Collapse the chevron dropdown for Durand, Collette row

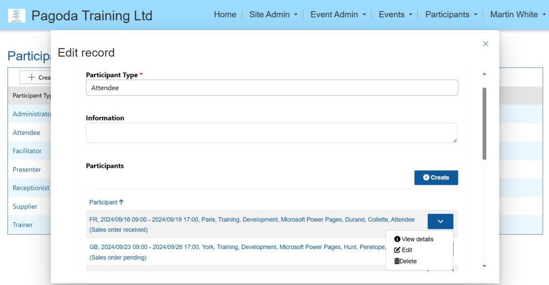tap(440, 221)
